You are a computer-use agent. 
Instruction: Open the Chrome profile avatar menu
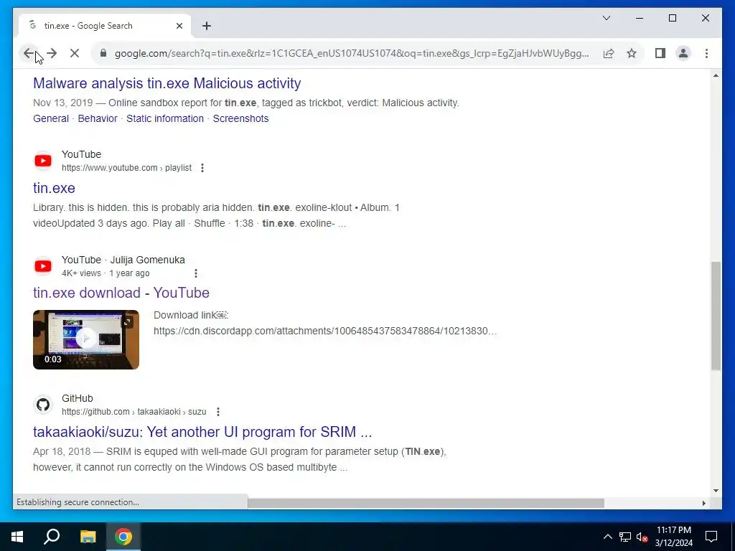pos(683,53)
